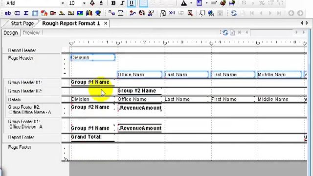Viewport: 313px width, 176px height.
Task: Select the Page Footer section label
Action: (20, 147)
